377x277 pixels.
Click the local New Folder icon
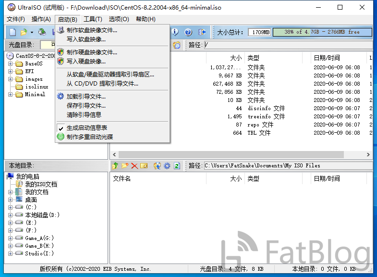click(x=125, y=165)
